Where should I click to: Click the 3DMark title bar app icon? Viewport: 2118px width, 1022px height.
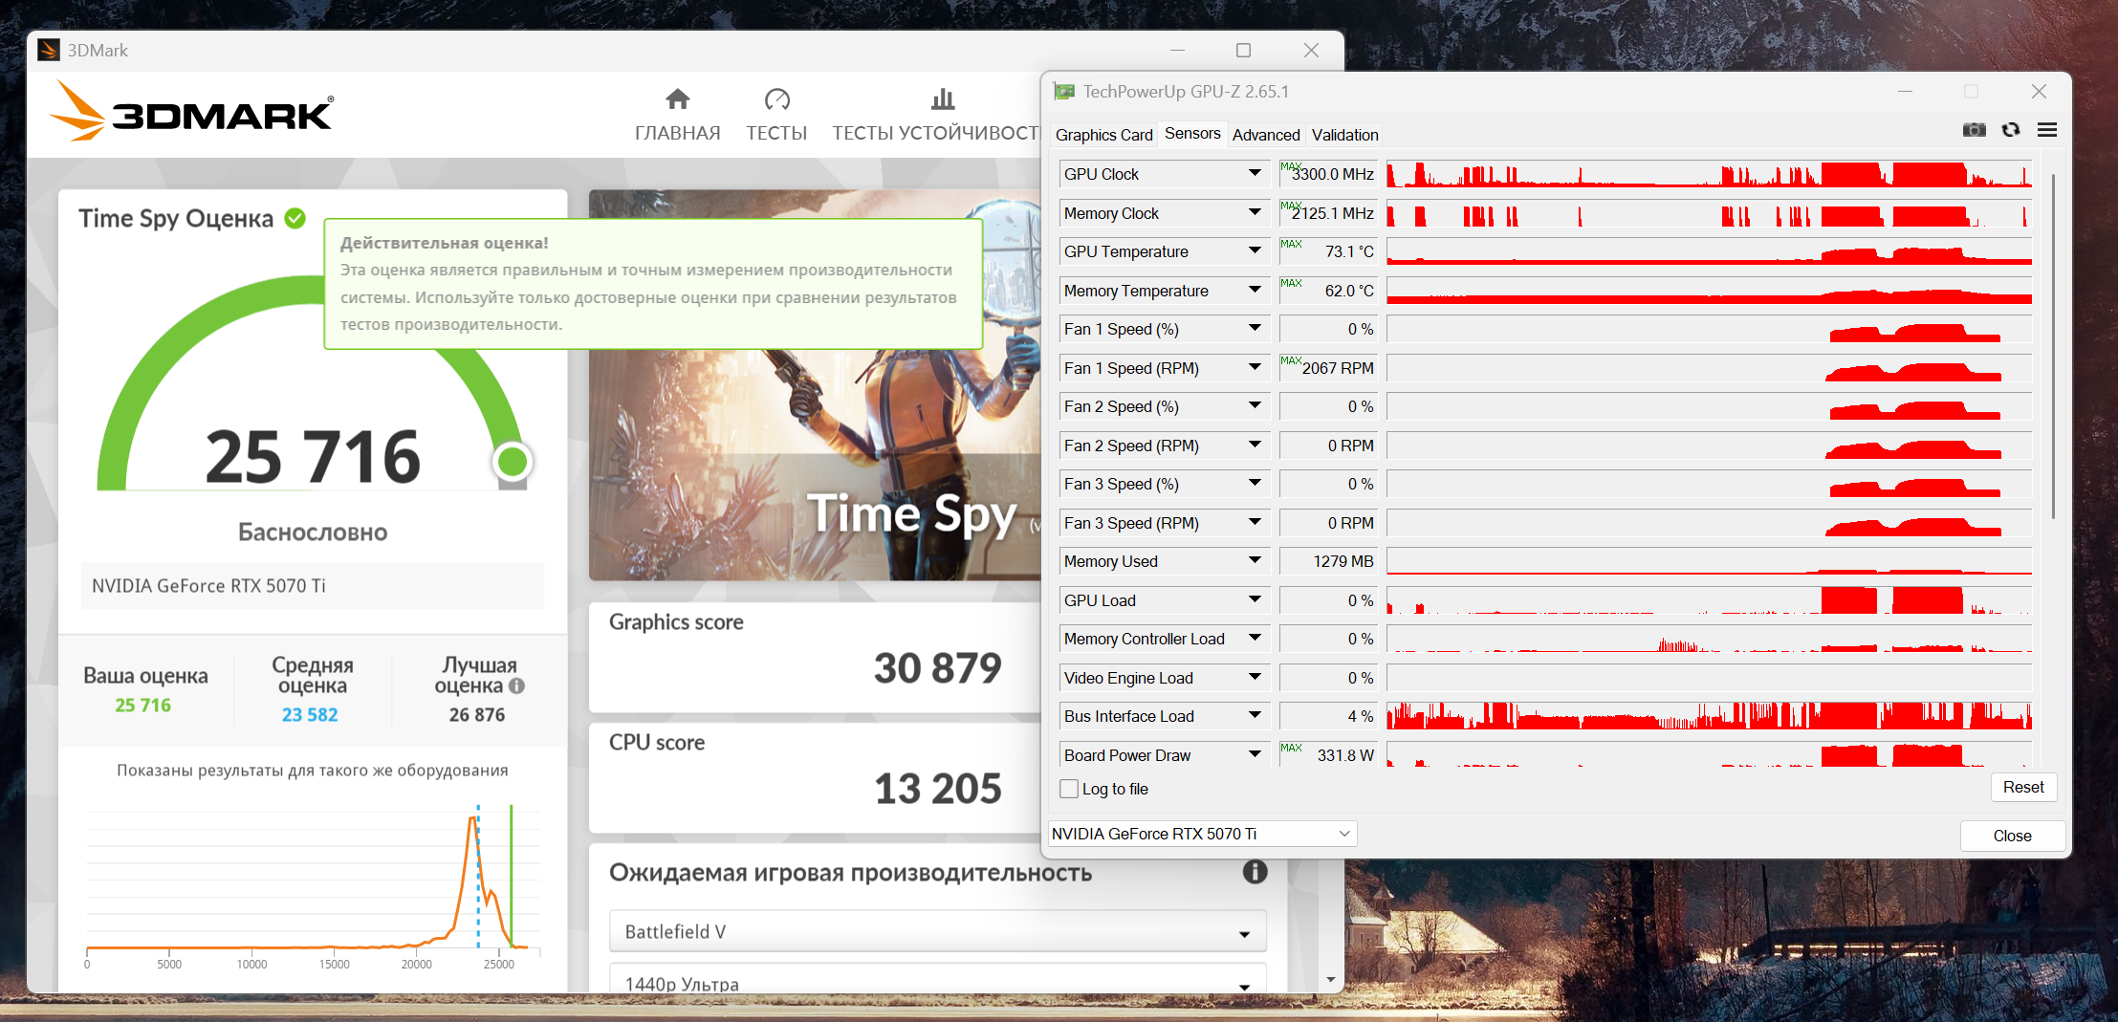point(49,50)
